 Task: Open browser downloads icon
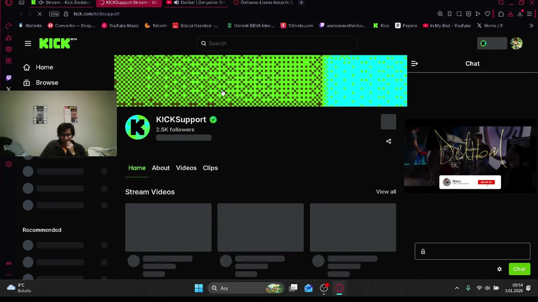coord(520,14)
